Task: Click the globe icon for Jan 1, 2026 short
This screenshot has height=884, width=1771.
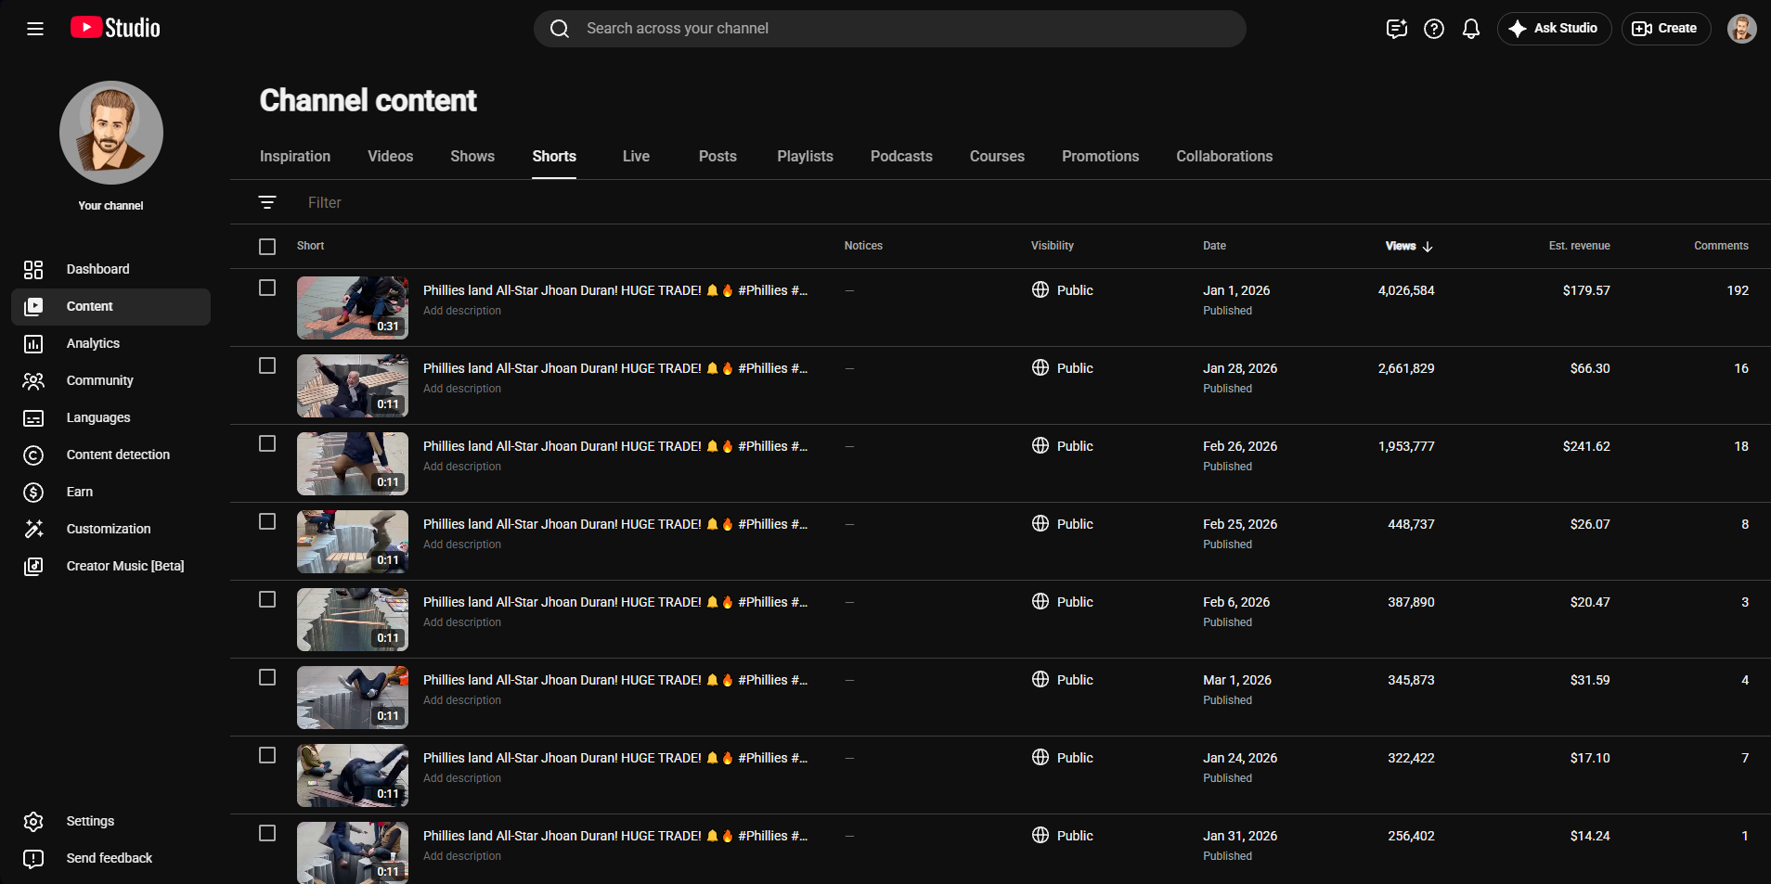Action: pos(1041,289)
